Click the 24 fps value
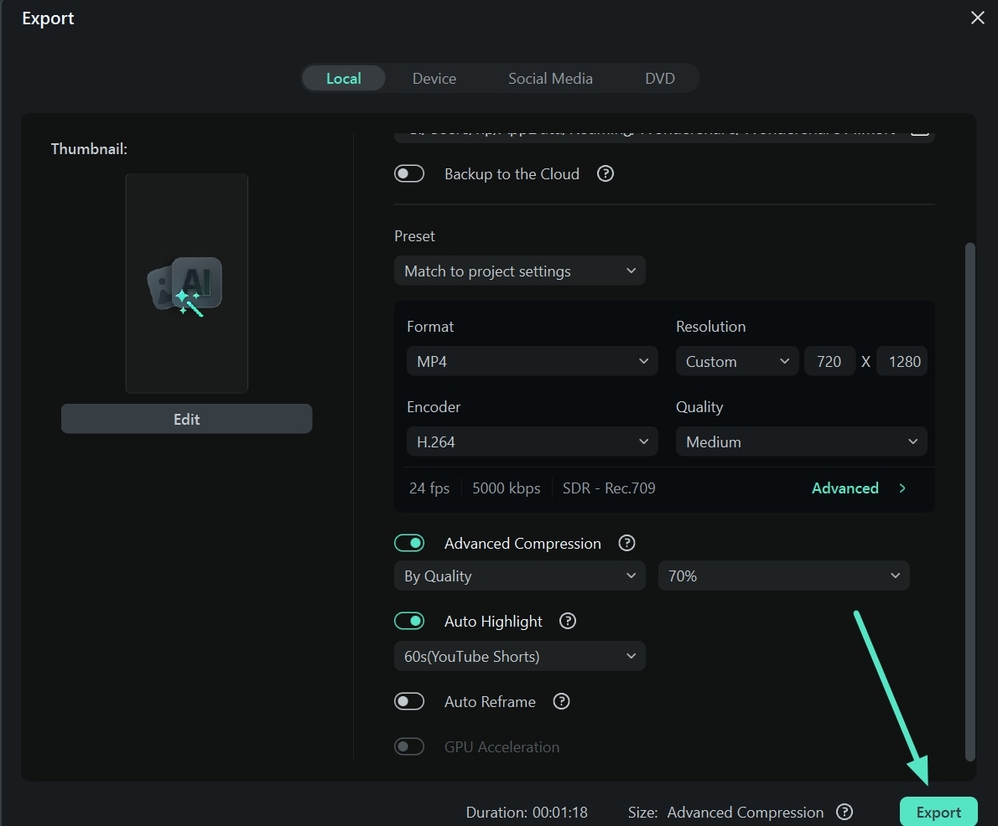This screenshot has height=826, width=998. point(429,488)
